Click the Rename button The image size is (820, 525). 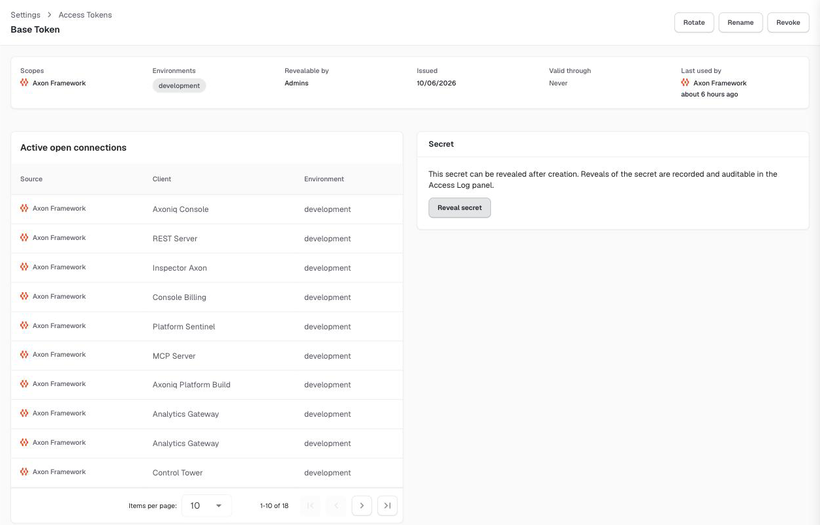click(740, 22)
